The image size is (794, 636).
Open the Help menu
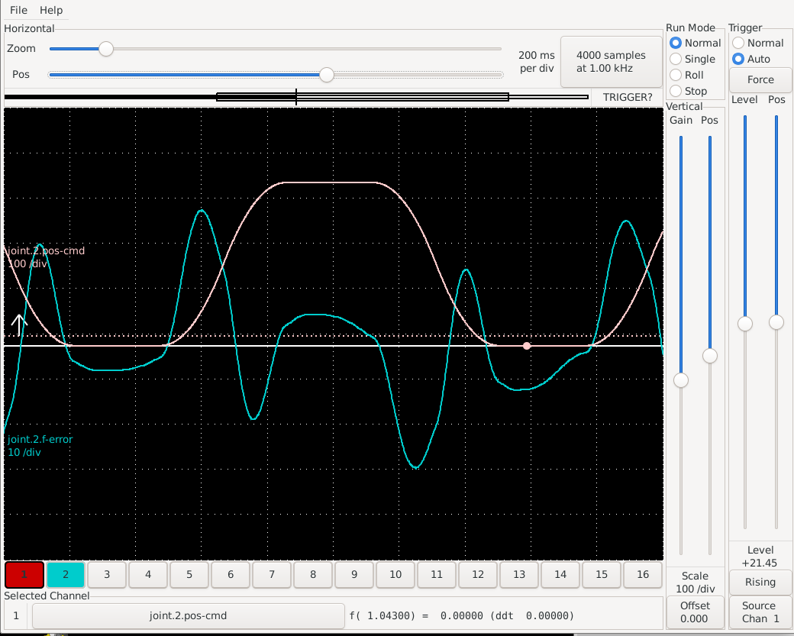click(x=51, y=10)
